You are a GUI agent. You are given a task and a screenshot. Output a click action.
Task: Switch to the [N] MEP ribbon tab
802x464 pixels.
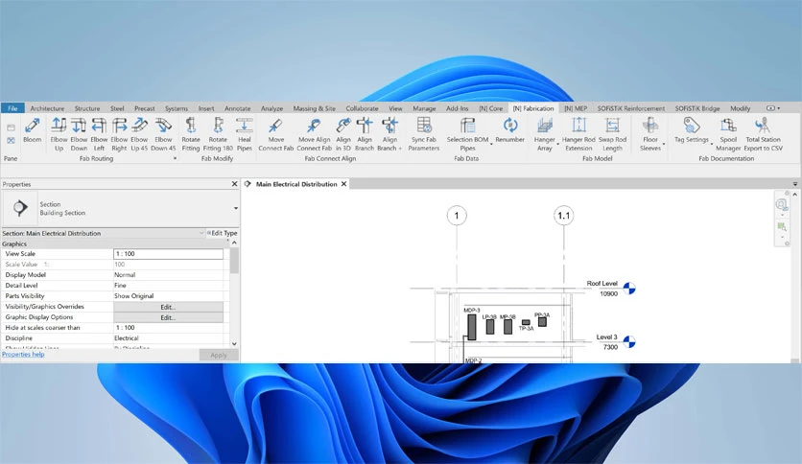(x=576, y=108)
